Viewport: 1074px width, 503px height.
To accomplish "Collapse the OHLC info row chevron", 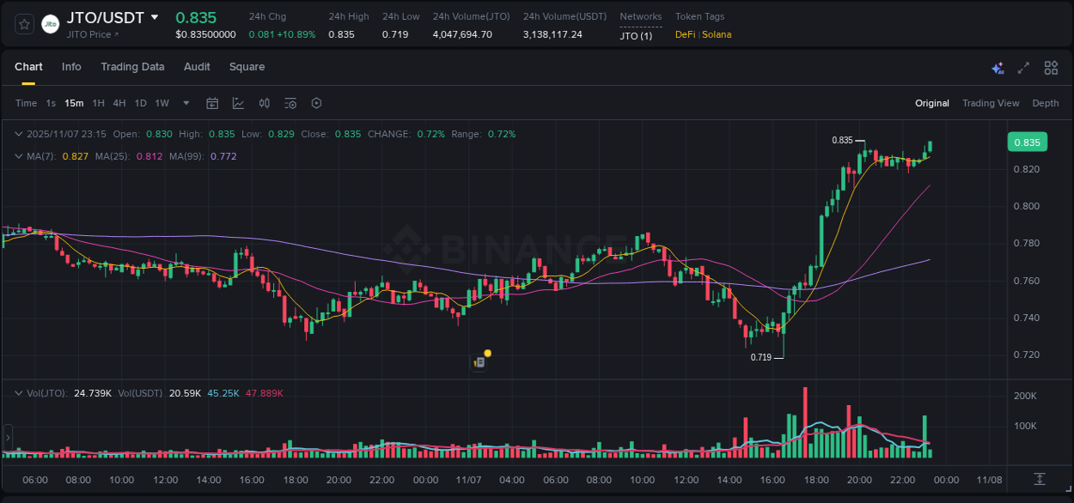I will coord(18,134).
